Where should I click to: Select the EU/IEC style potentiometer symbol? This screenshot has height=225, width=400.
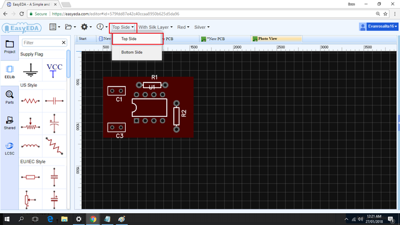click(x=31, y=199)
